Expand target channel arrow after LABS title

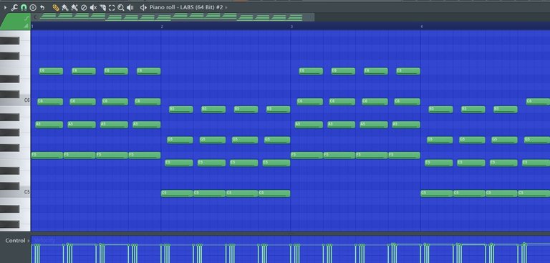226,7
